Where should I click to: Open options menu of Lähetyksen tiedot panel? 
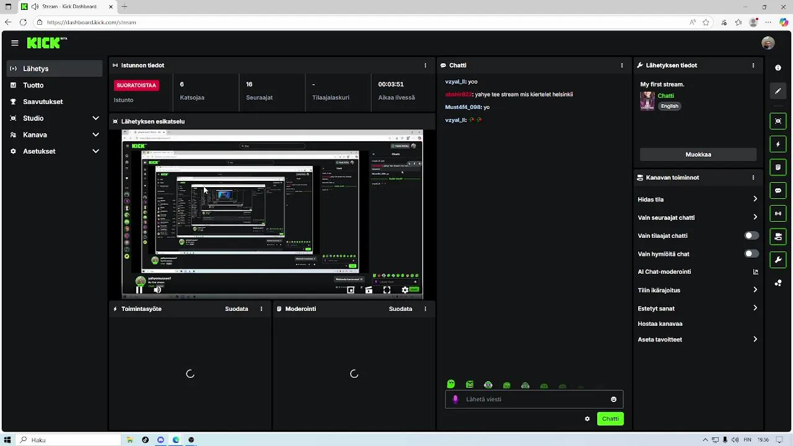753,65
